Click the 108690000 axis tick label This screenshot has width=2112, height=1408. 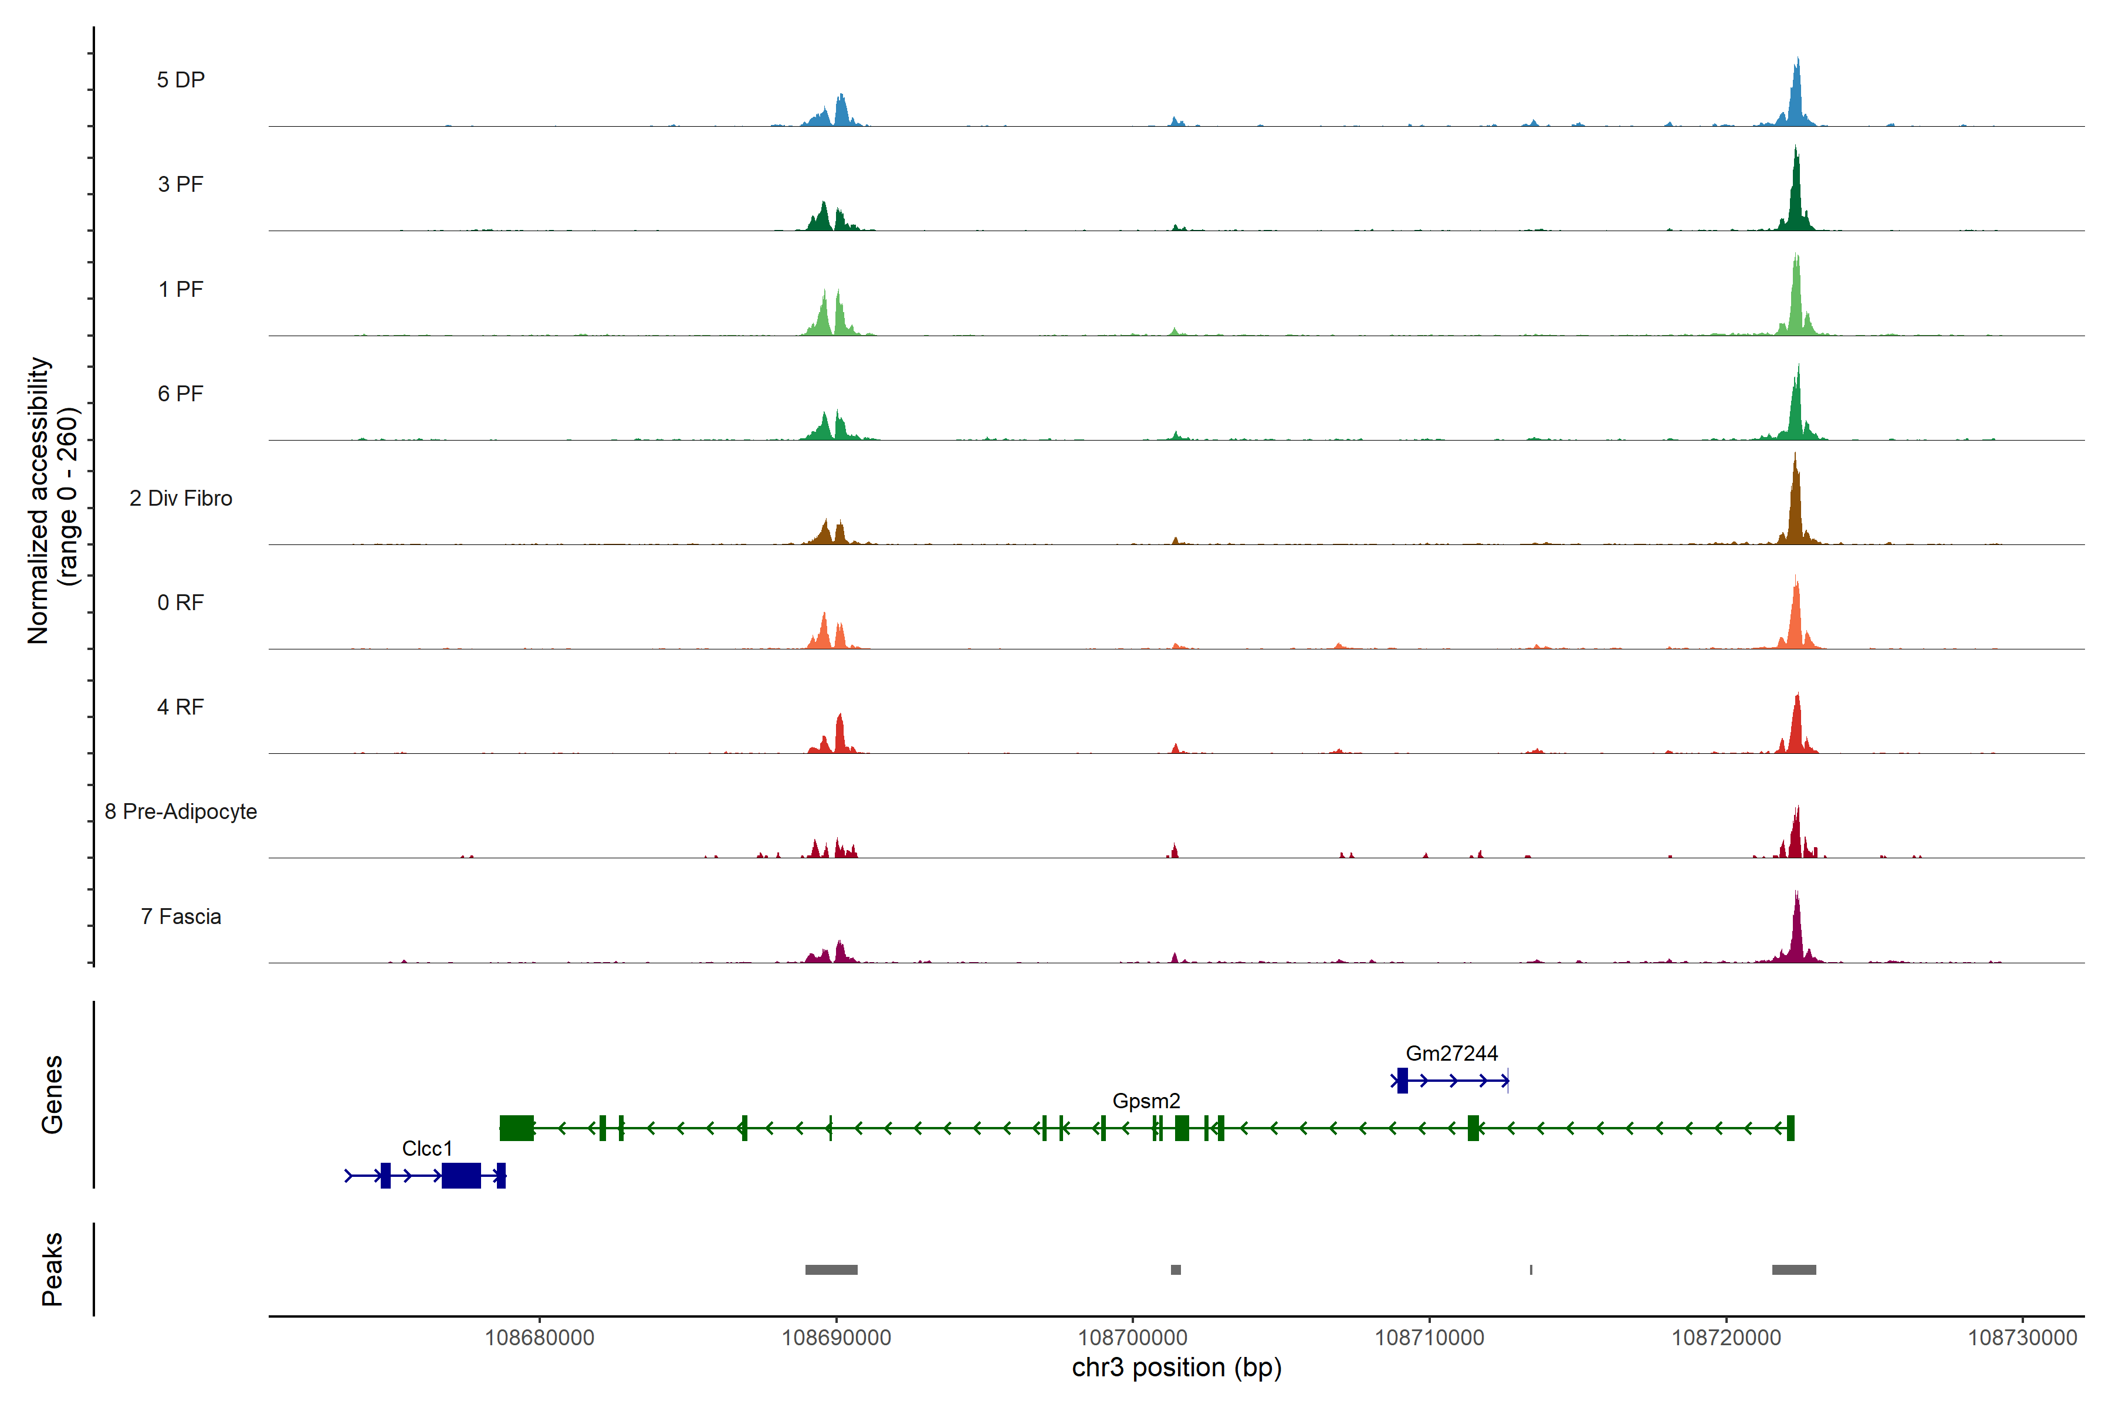(x=836, y=1338)
